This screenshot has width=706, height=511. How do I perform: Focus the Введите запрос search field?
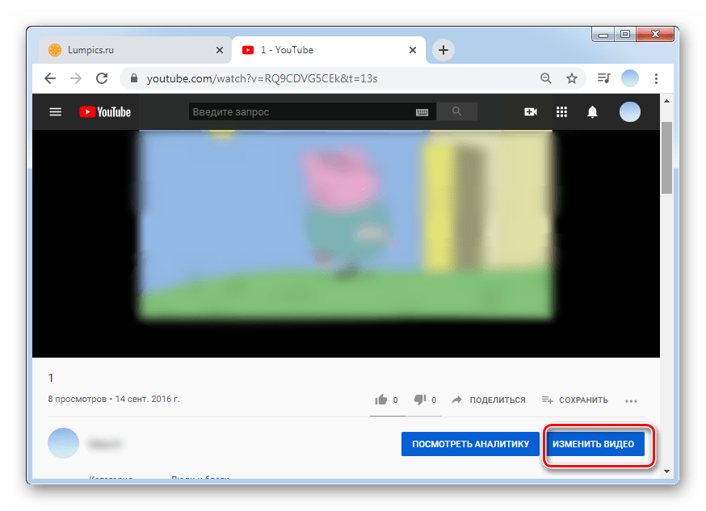(299, 112)
